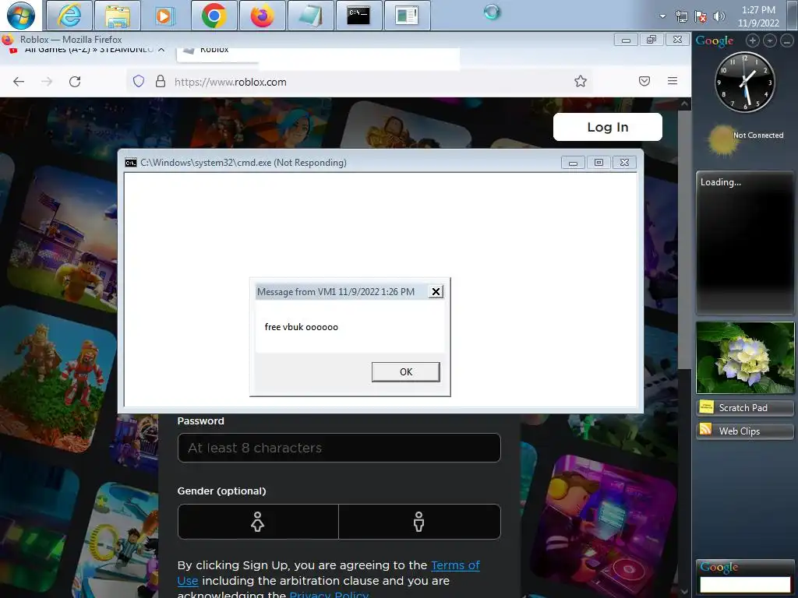This screenshot has height=598, width=798.
Task: Go back in Firefox
Action: click(19, 81)
